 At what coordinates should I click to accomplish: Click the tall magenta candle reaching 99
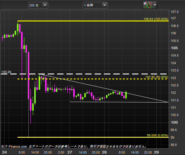pyautogui.click(x=29, y=94)
